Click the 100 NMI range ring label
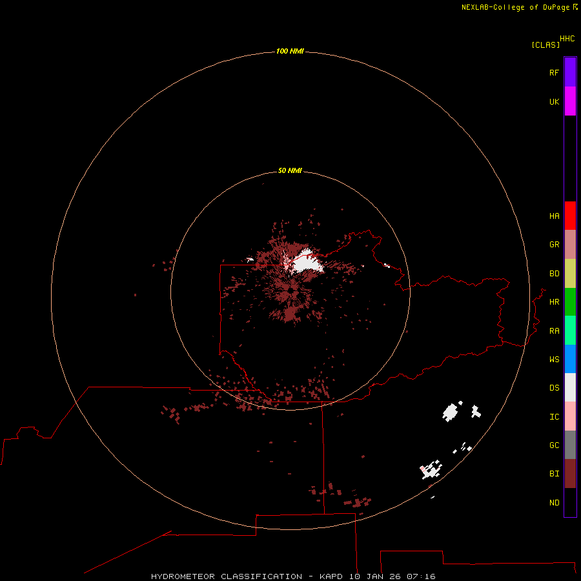The width and height of the screenshot is (581, 581). click(x=290, y=51)
